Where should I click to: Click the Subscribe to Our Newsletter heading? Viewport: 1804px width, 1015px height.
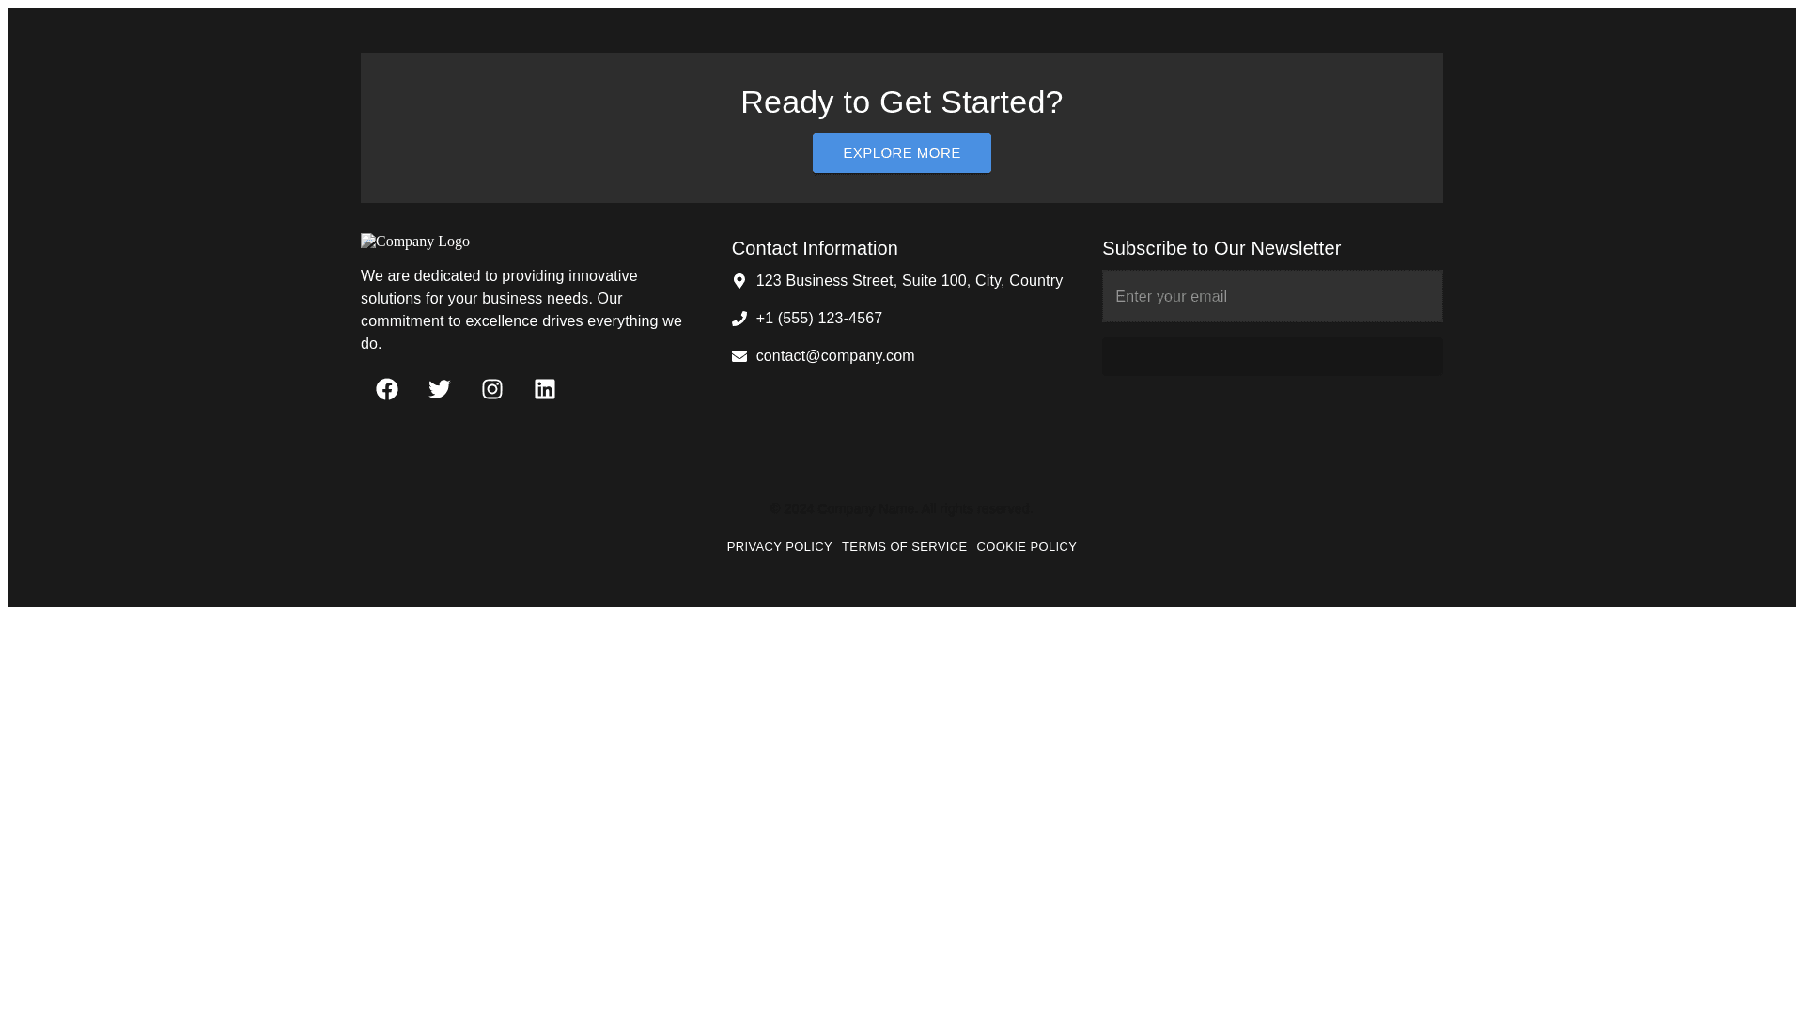pyautogui.click(x=1221, y=248)
